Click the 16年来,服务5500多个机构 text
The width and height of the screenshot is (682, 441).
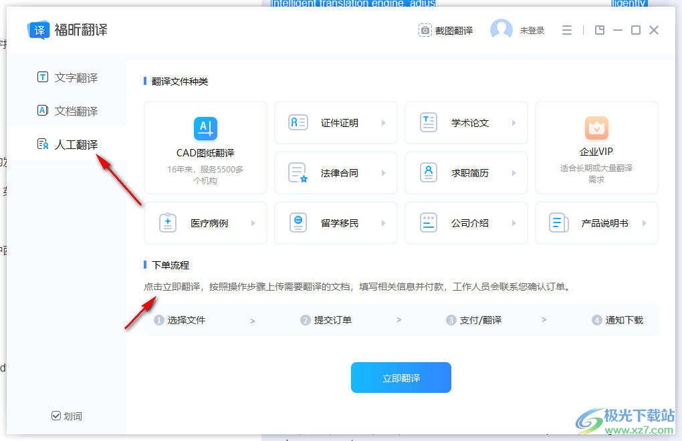[205, 175]
